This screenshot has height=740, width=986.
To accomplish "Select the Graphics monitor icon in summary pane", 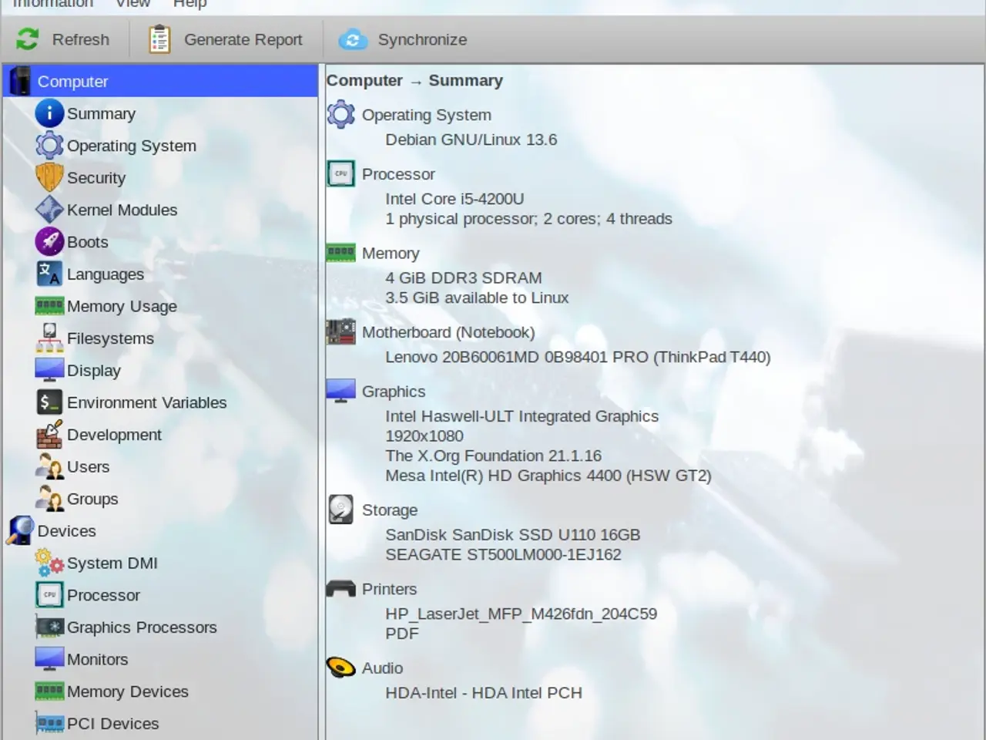I will click(340, 391).
